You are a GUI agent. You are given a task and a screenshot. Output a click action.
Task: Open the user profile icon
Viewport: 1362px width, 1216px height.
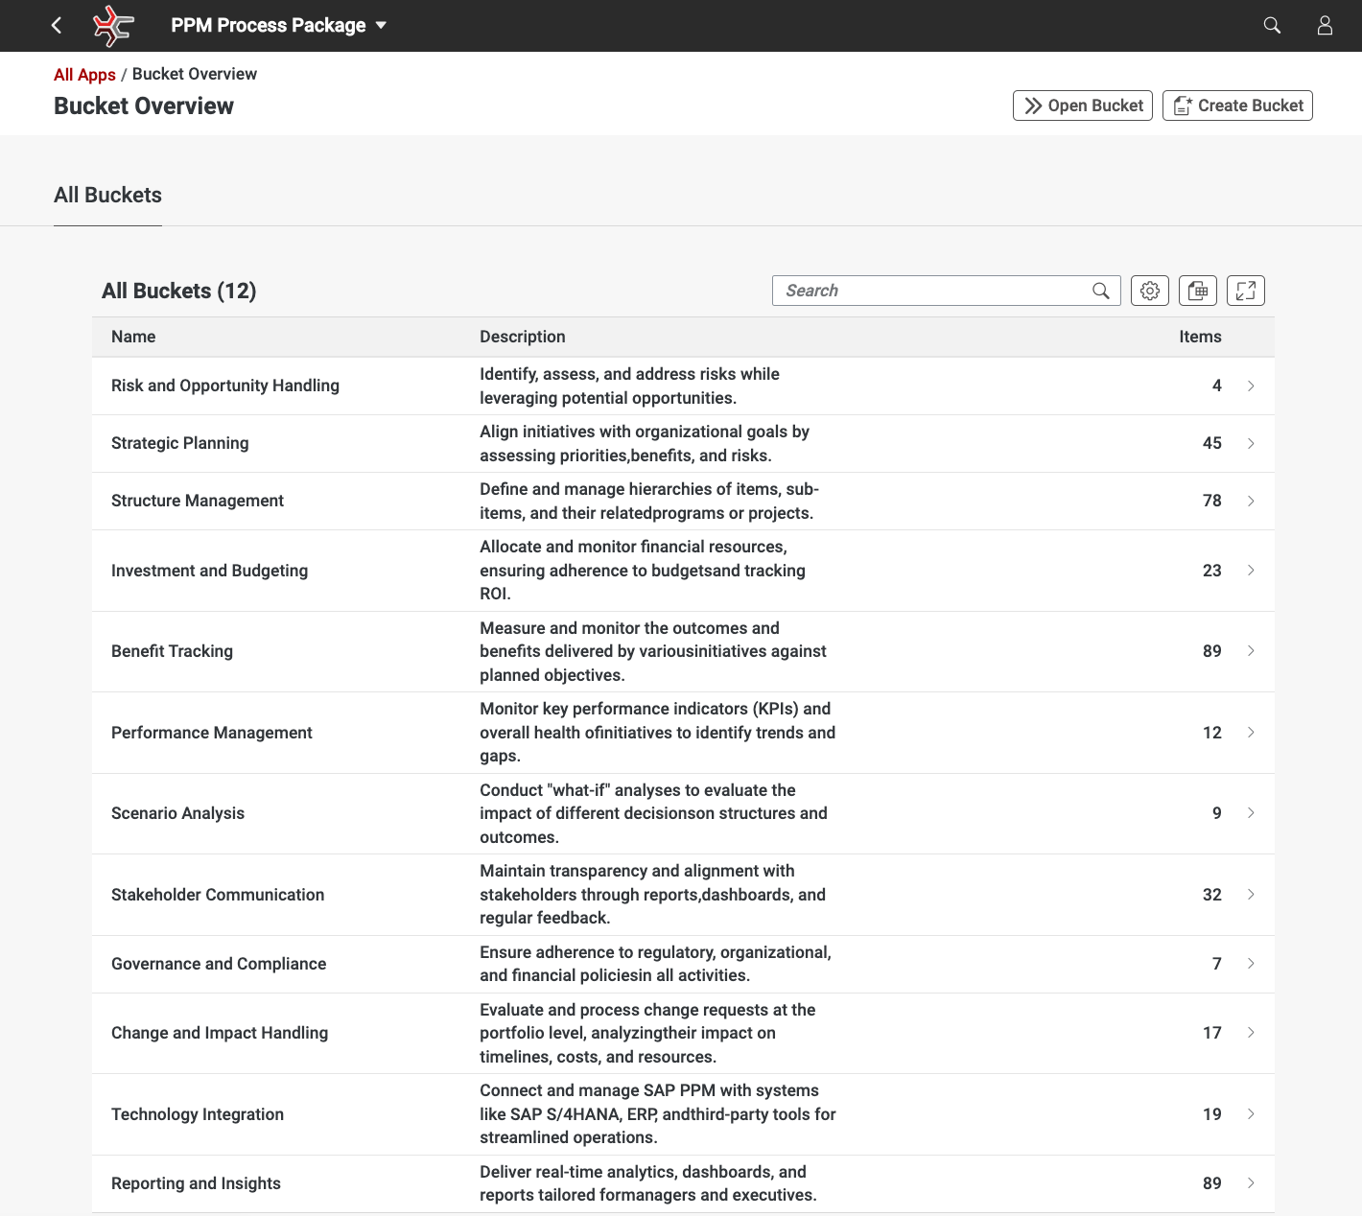tap(1325, 26)
